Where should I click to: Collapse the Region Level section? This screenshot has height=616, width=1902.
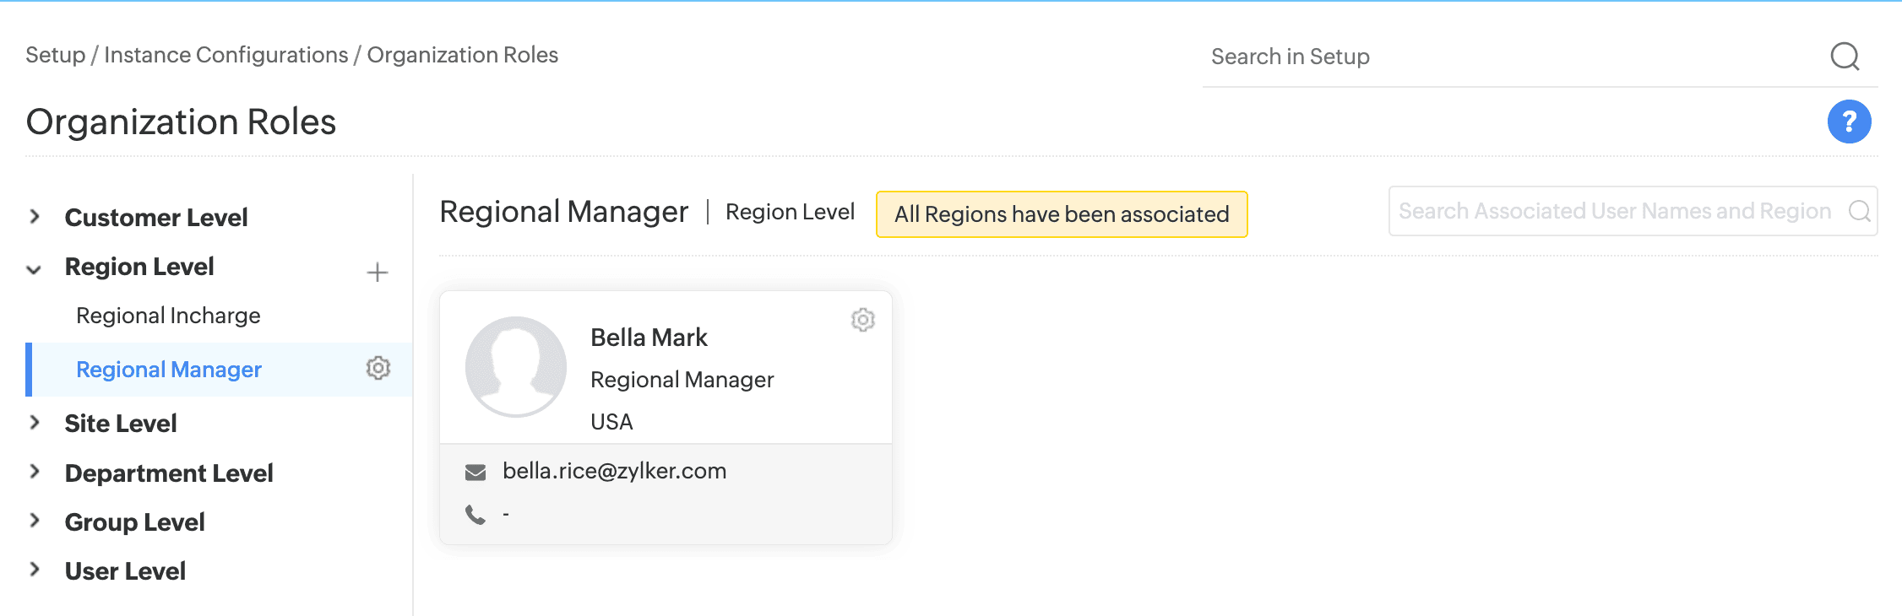[x=35, y=269]
